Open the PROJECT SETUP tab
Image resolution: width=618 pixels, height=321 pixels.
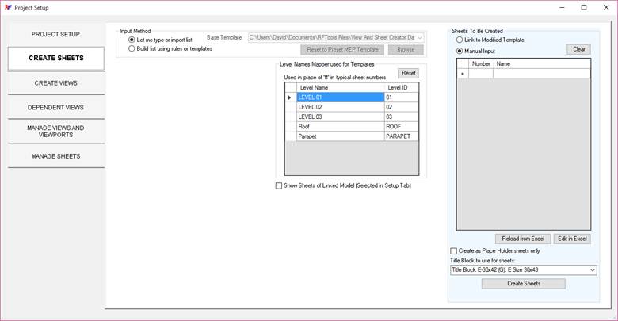point(55,35)
